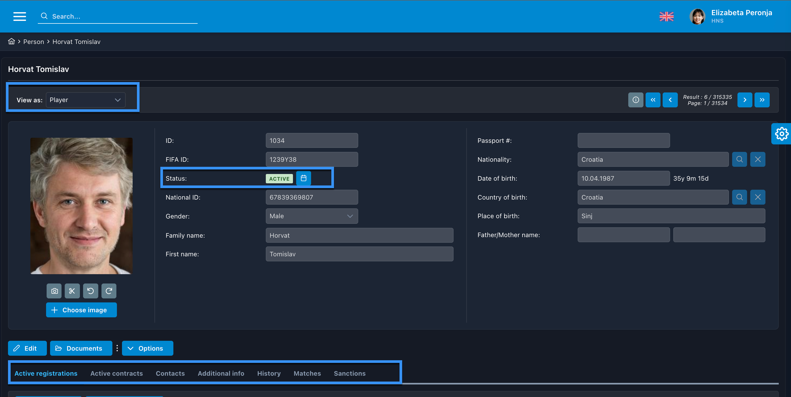Image resolution: width=791 pixels, height=397 pixels.
Task: Go to the last result page
Action: 762,100
